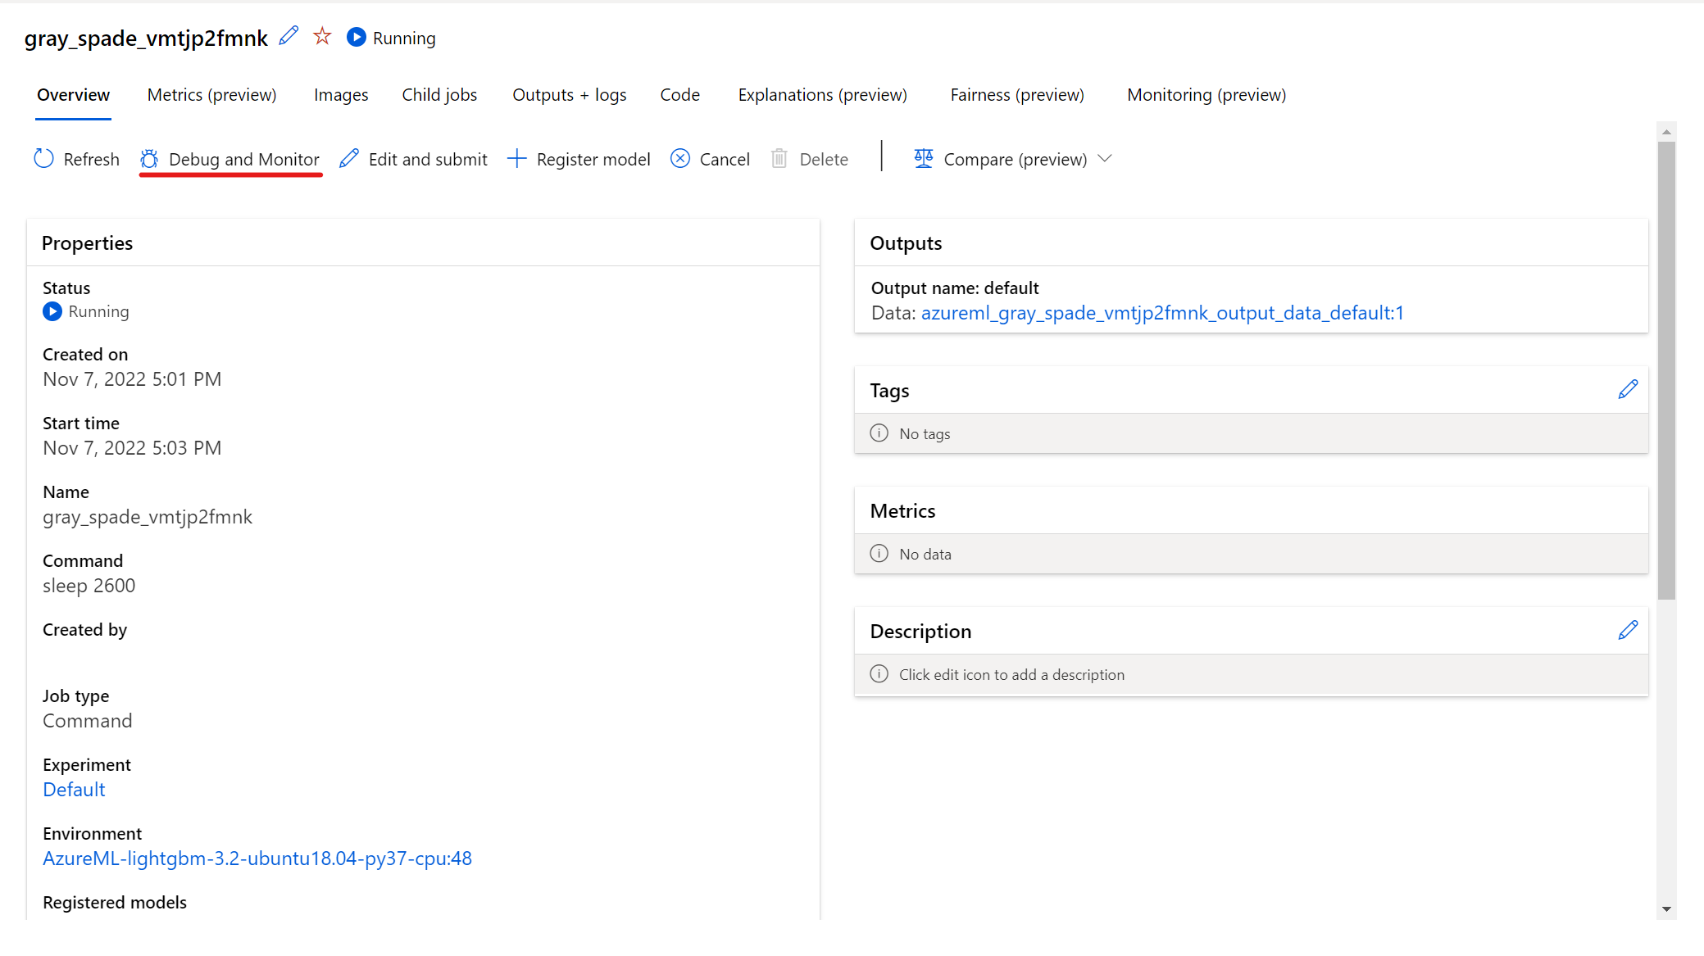Click the Description edit pencil icon
The height and width of the screenshot is (956, 1704).
[x=1627, y=629]
